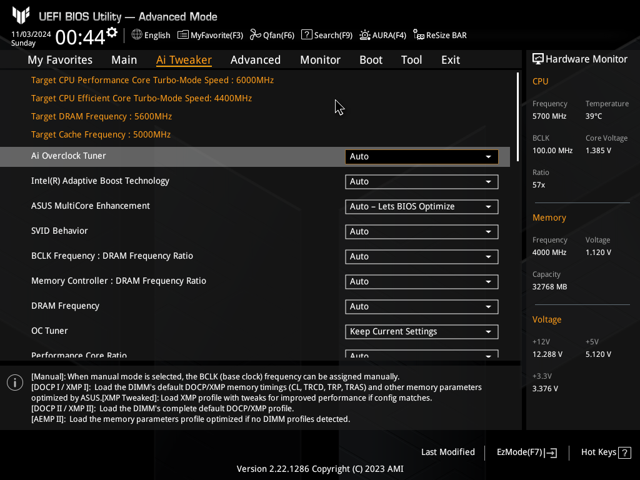
Task: Open AURA(F4) lighting settings
Action: [x=382, y=35]
